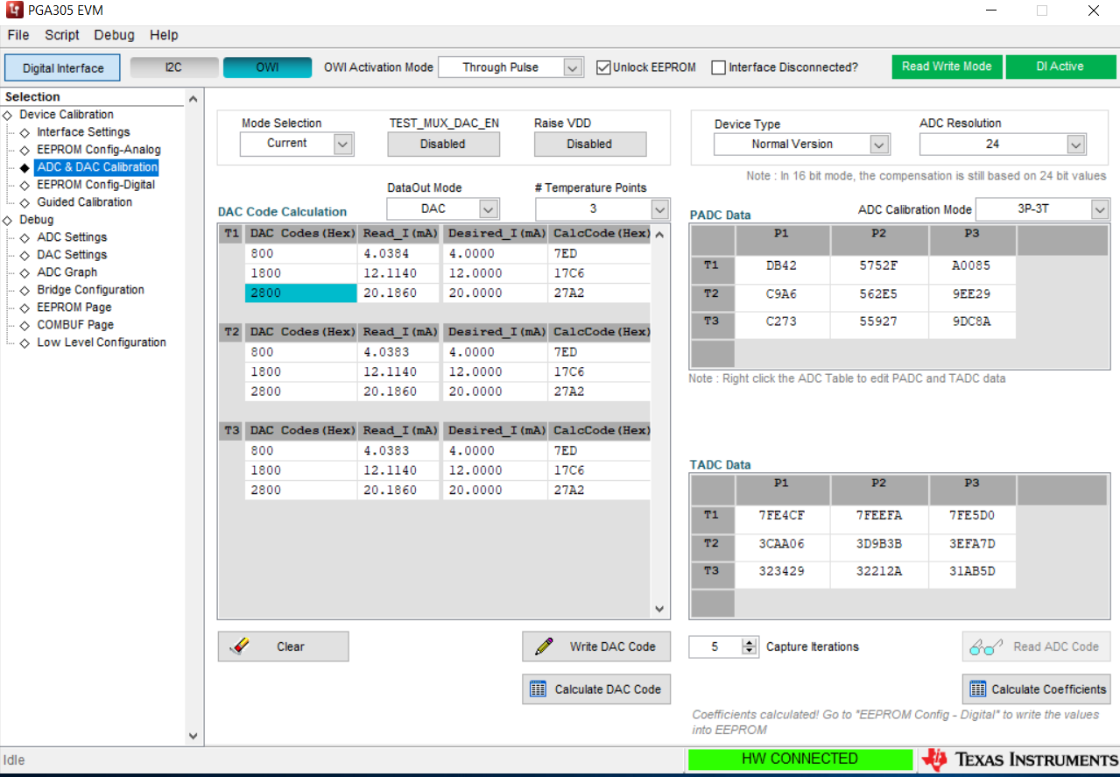Click the Capture Iterations value field
The height and width of the screenshot is (777, 1120).
[715, 646]
